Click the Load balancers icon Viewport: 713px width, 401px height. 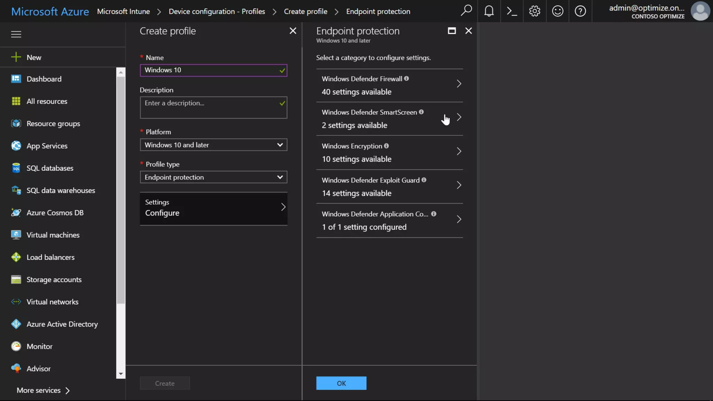tap(16, 257)
